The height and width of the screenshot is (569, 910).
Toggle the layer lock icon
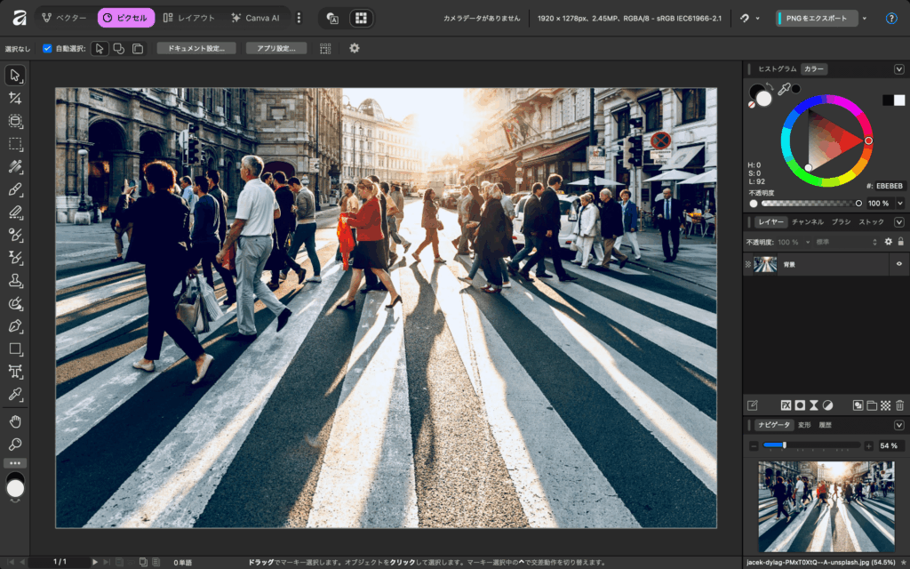click(x=900, y=242)
